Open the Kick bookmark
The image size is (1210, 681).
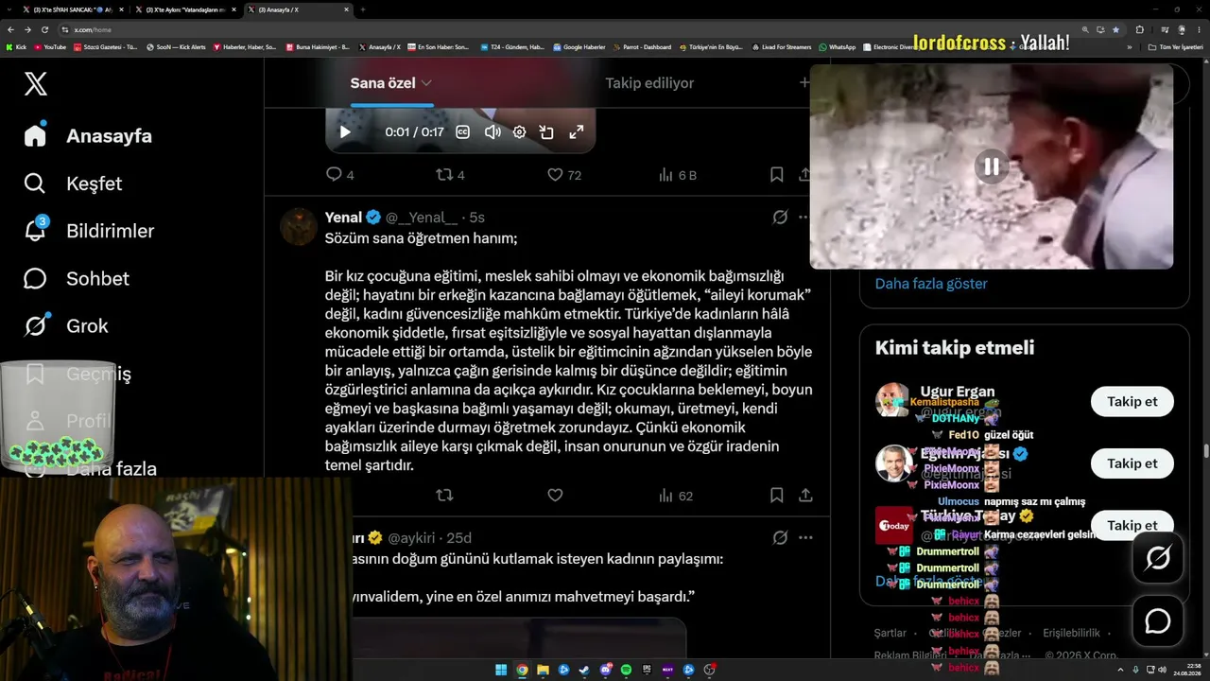click(x=17, y=46)
